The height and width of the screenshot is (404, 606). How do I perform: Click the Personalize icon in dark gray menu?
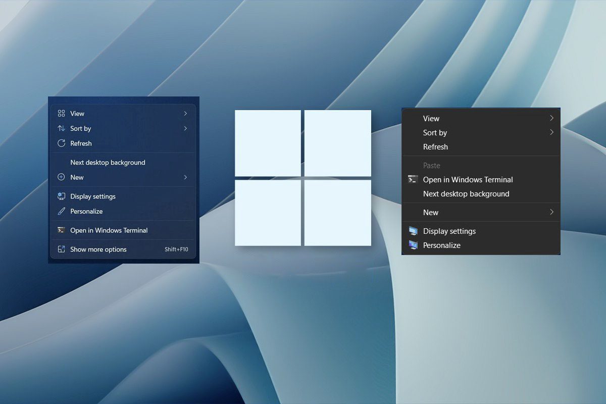click(413, 245)
